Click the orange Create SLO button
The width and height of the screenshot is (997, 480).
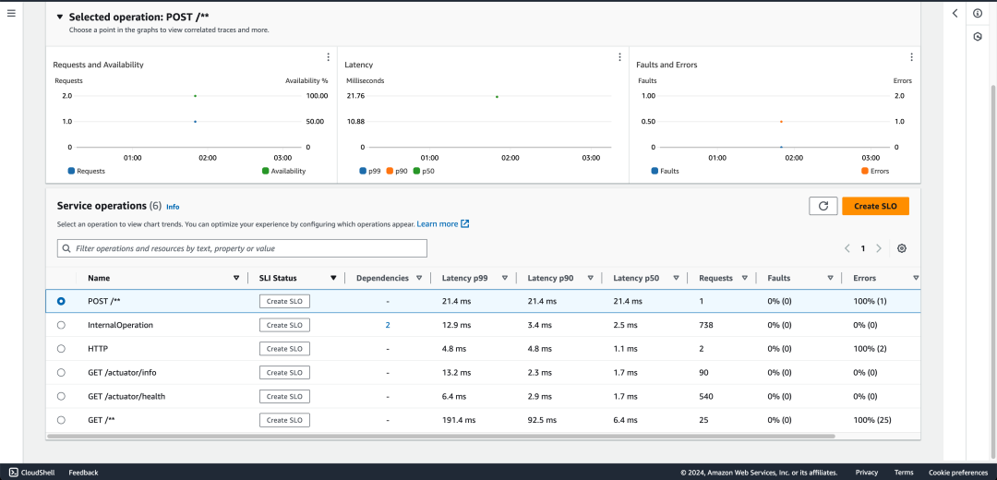coord(875,206)
